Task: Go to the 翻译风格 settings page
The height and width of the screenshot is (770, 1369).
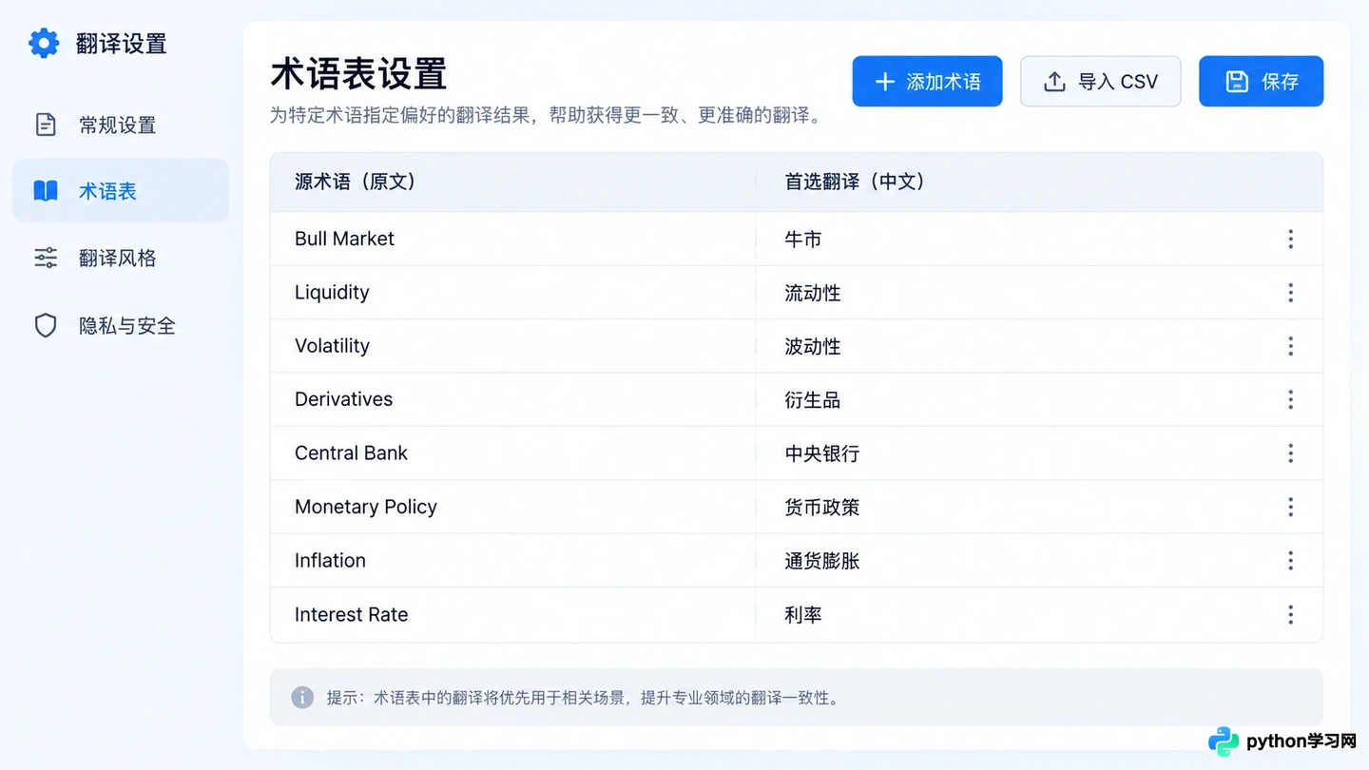Action: click(121, 258)
